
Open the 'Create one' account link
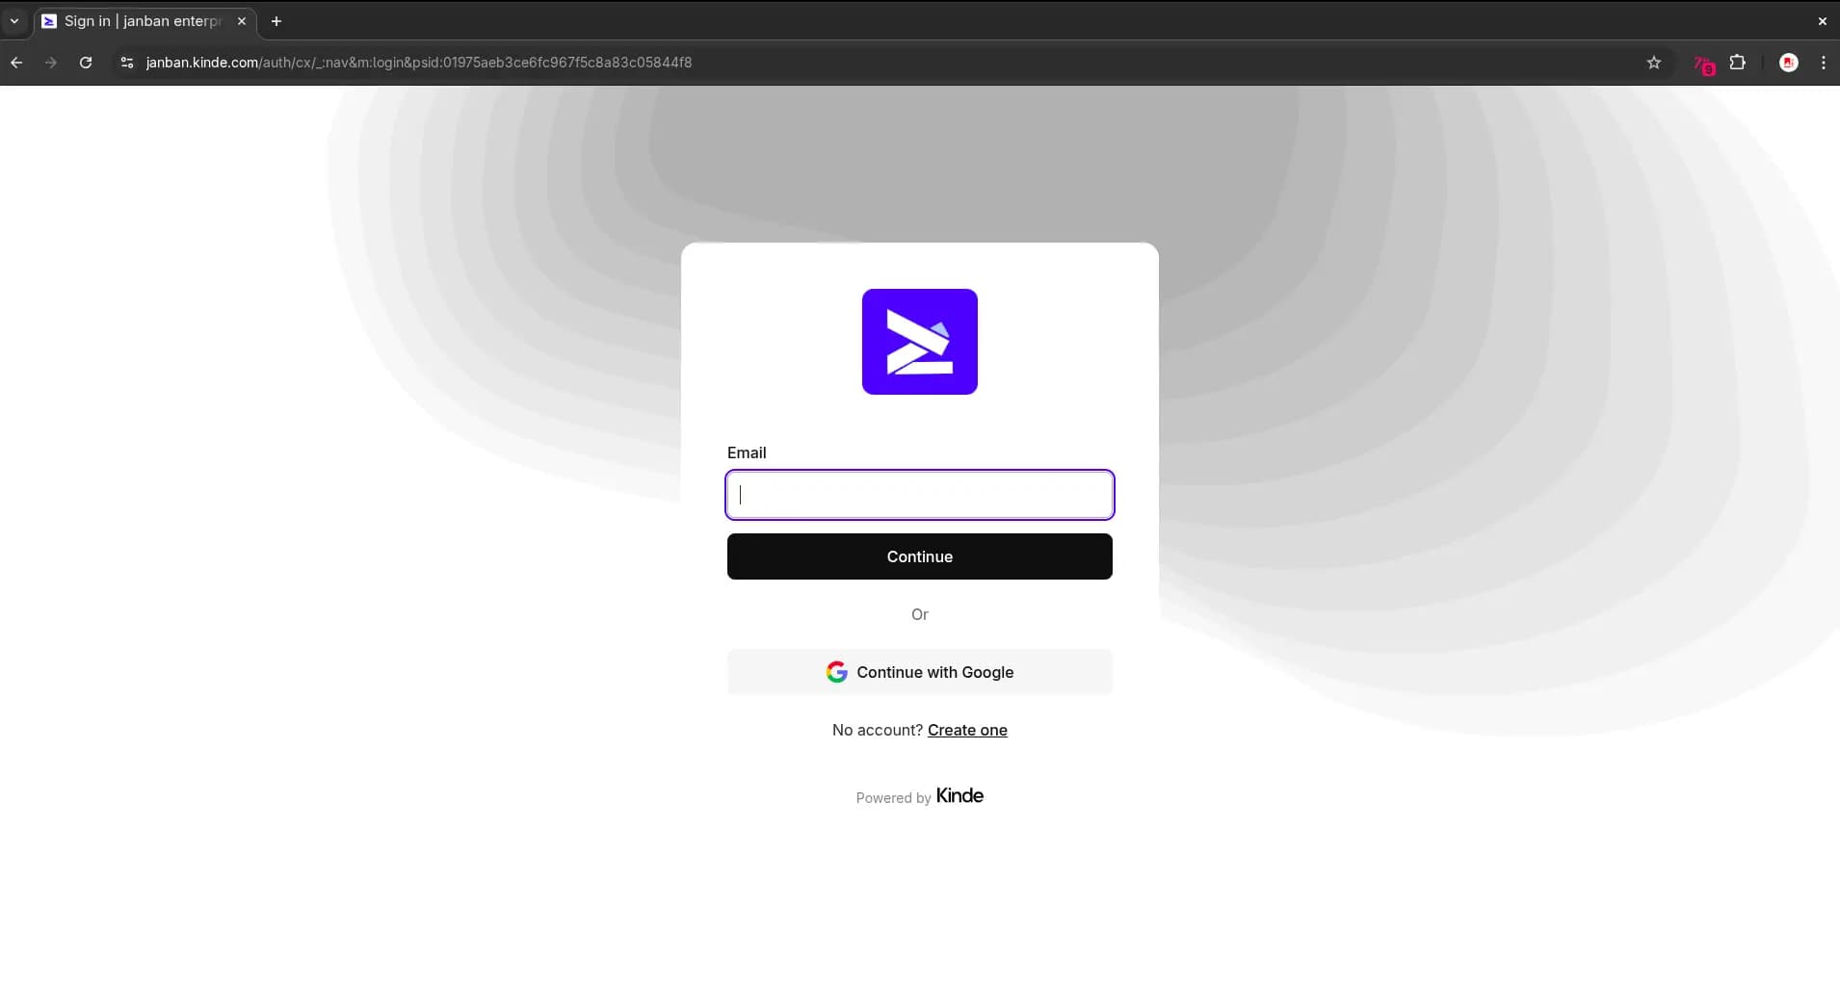pyautogui.click(x=967, y=730)
